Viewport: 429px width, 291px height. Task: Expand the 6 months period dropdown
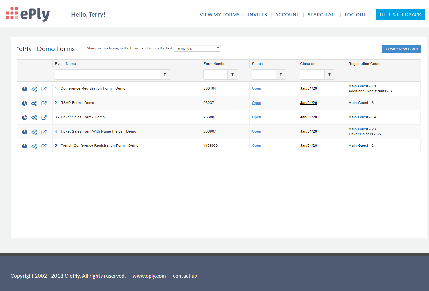[x=197, y=48]
